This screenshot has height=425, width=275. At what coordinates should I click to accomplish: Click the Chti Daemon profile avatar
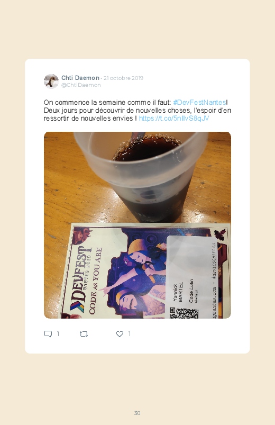pyautogui.click(x=51, y=82)
